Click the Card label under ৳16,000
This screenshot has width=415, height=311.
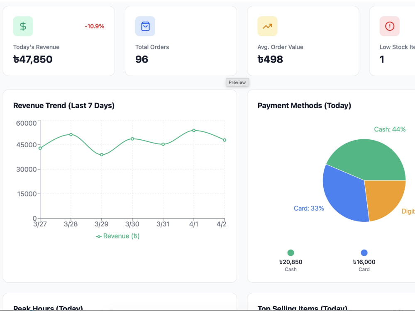click(x=364, y=270)
